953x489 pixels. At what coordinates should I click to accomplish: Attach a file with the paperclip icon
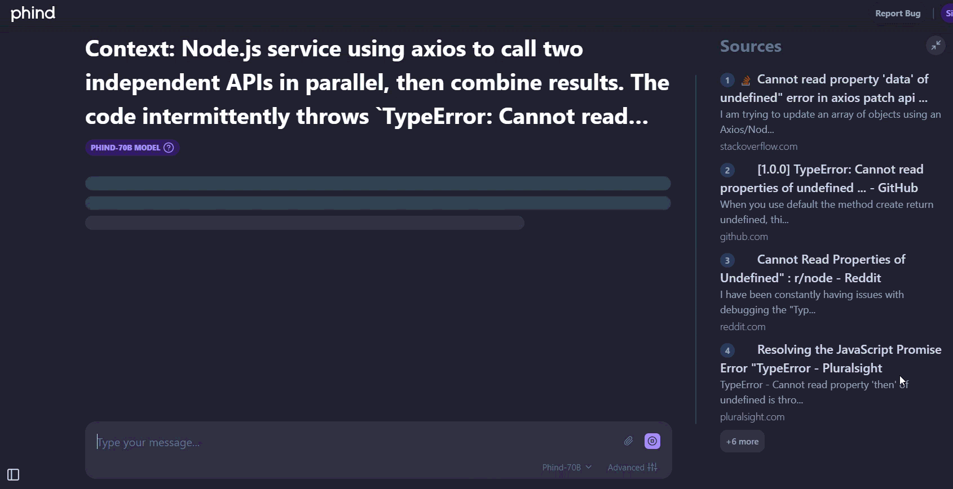tap(628, 441)
